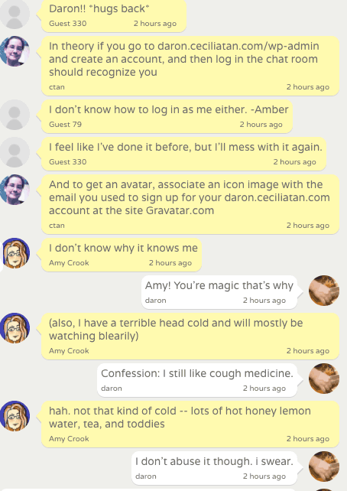Select Guest 79's gray avatar icon
Image resolution: width=347 pixels, height=491 pixels.
[x=15, y=115]
